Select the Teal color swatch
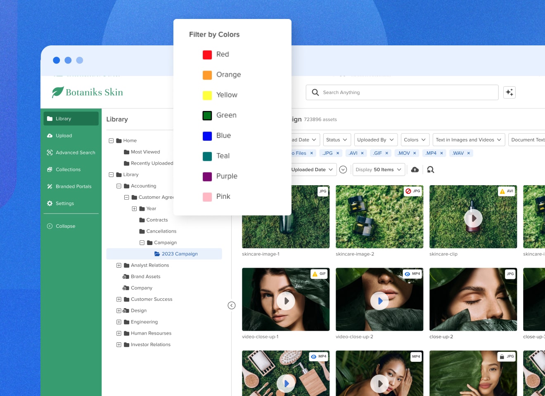 207,156
